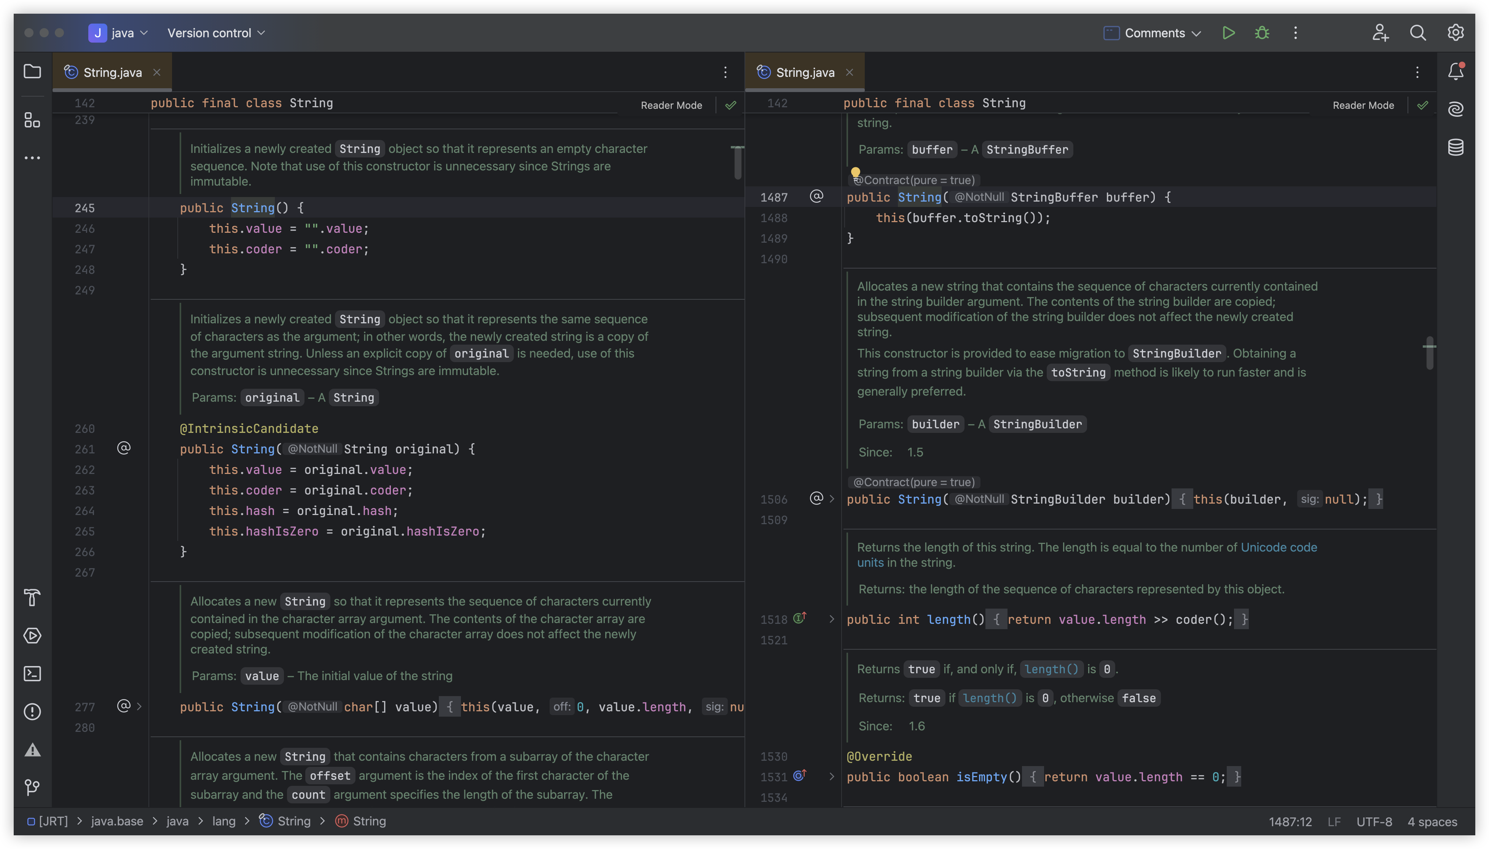The image size is (1489, 849).
Task: Toggle Reader Mode in right editor
Action: [x=1363, y=105]
